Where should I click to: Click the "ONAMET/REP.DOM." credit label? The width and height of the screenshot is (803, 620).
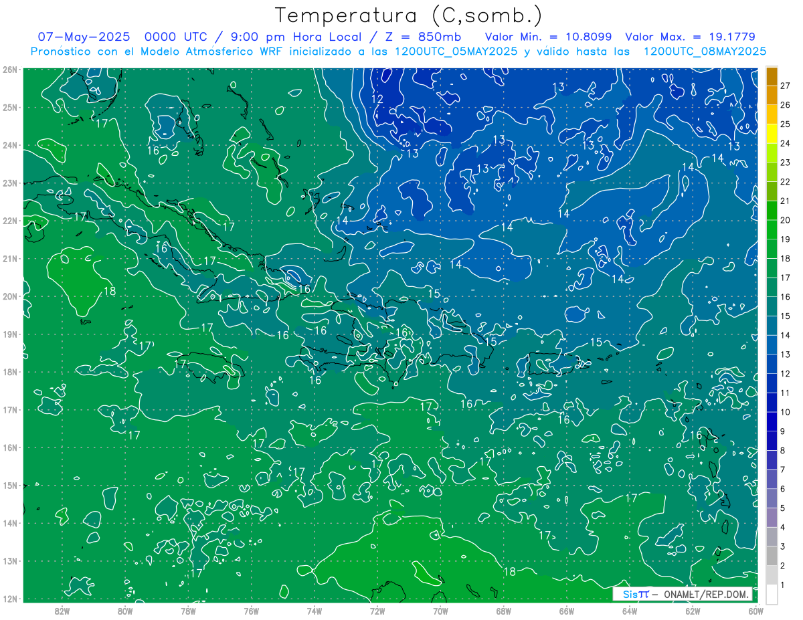tap(707, 594)
